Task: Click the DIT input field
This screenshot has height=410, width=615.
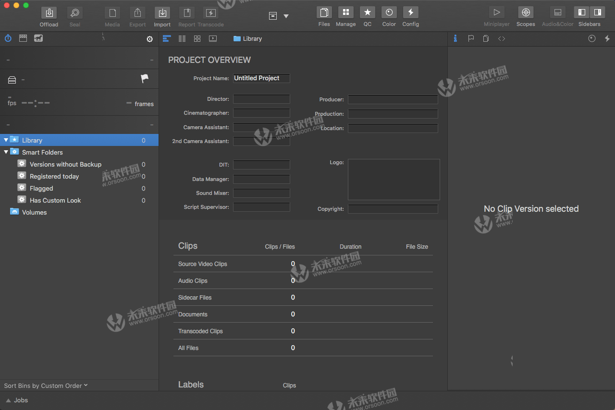Action: (x=261, y=165)
